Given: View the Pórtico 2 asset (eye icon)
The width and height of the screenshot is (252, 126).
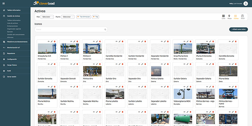Looking at the screenshot, I should [94, 42].
